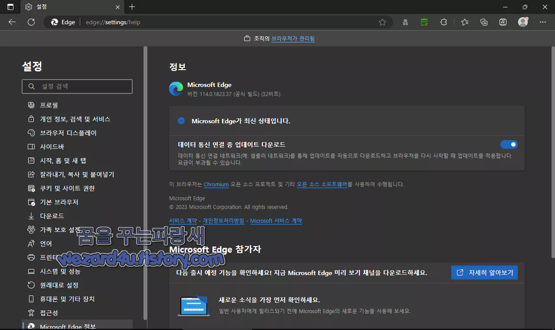Open the Chromium project link
This screenshot has height=330, width=555.
point(216,184)
